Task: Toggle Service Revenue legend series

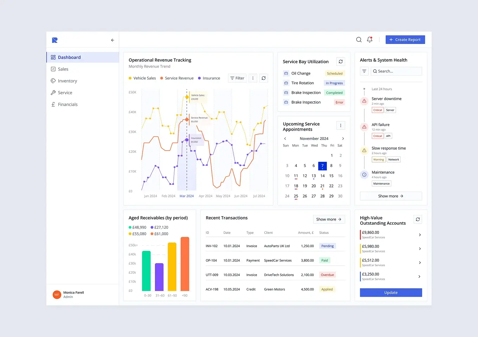Action: (x=177, y=78)
